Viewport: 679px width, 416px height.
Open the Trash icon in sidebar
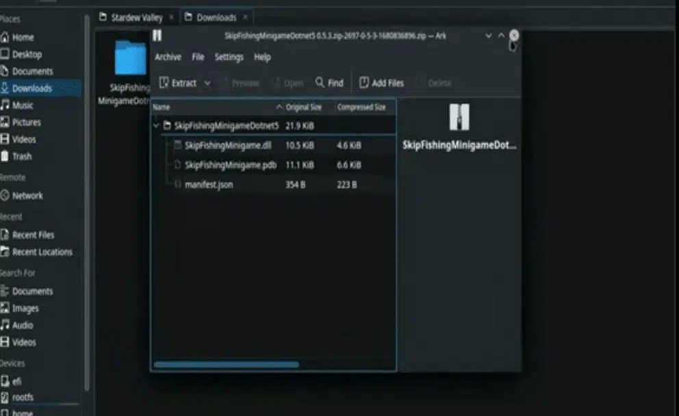pyautogui.click(x=4, y=156)
